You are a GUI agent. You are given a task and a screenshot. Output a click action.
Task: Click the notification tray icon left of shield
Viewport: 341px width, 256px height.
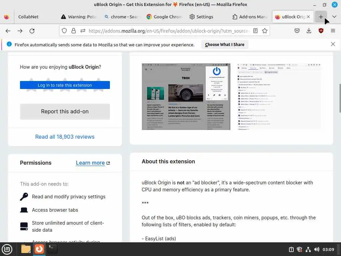coord(291,249)
